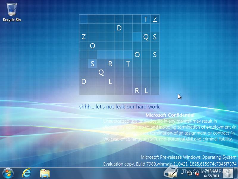Viewport: 238px width, 179px height.
Task: Click the Show Desktop strip at taskbar end
Action: tap(236, 173)
